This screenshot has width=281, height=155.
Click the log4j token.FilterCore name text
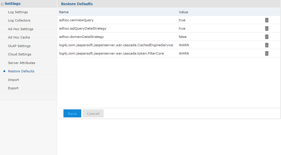point(111,53)
